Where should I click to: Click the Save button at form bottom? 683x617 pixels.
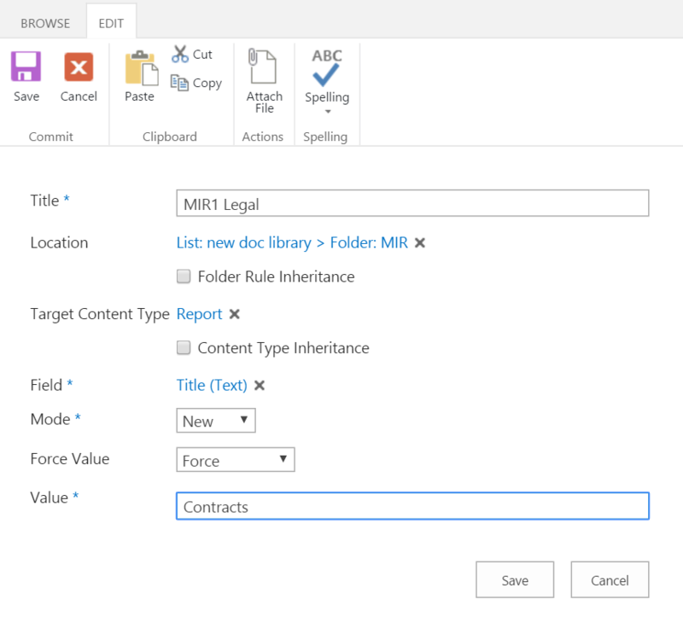[x=515, y=580]
